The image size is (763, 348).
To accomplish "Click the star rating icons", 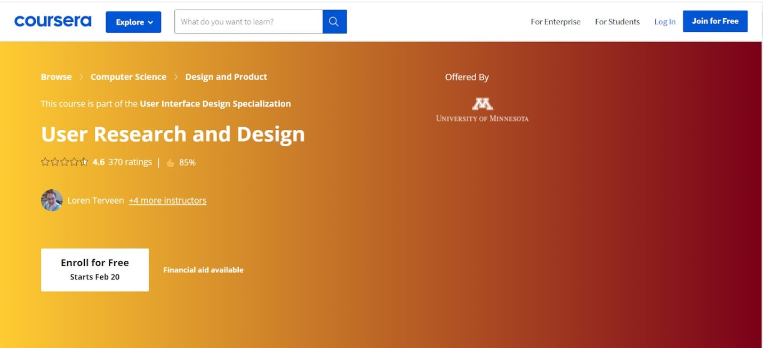I will pyautogui.click(x=65, y=162).
